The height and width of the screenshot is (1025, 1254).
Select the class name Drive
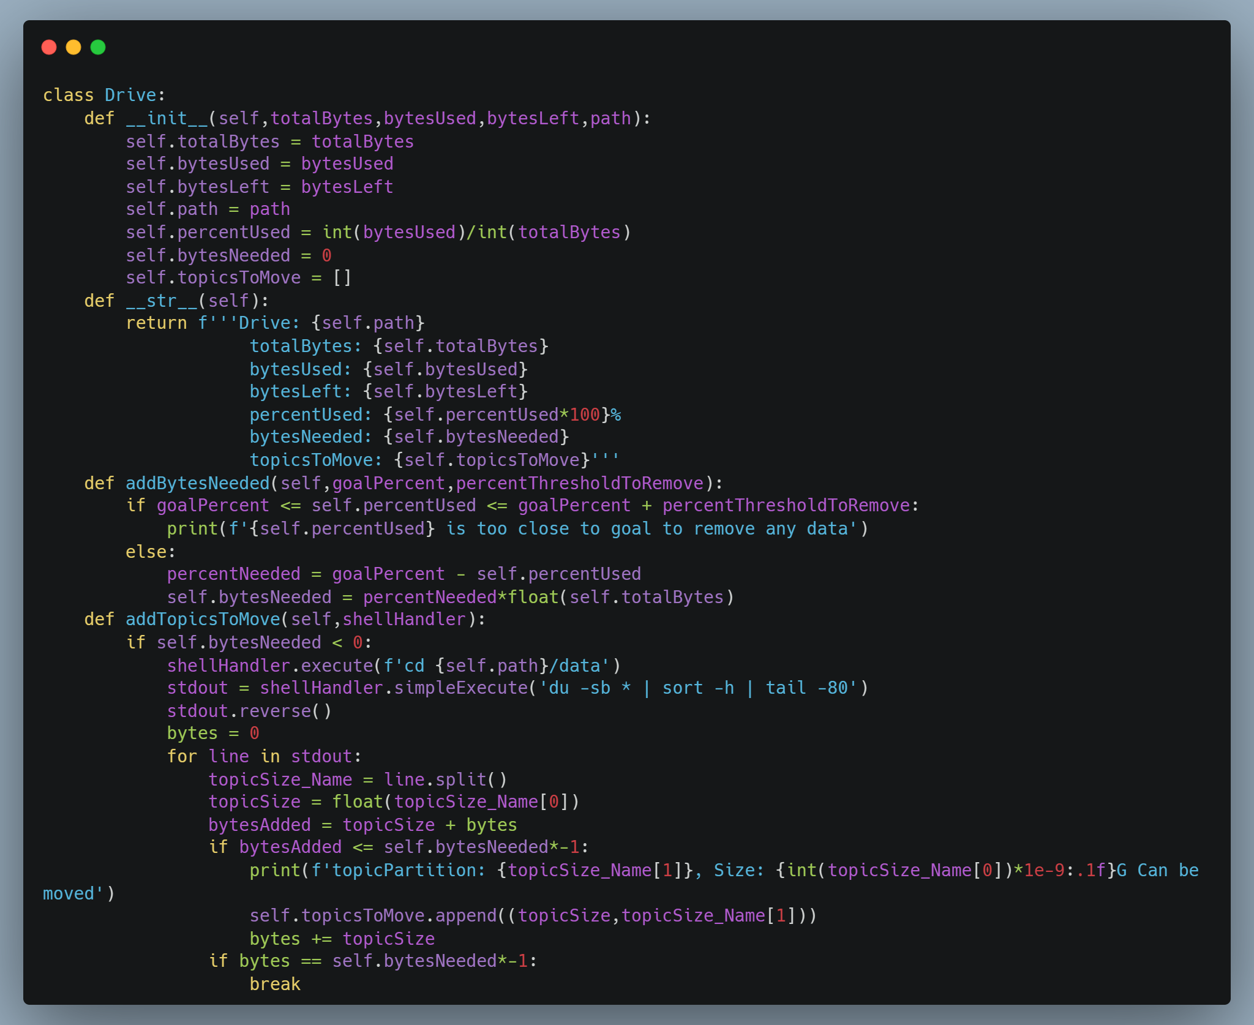coord(130,94)
